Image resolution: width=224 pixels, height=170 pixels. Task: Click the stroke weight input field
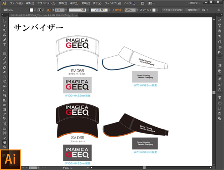[59, 10]
